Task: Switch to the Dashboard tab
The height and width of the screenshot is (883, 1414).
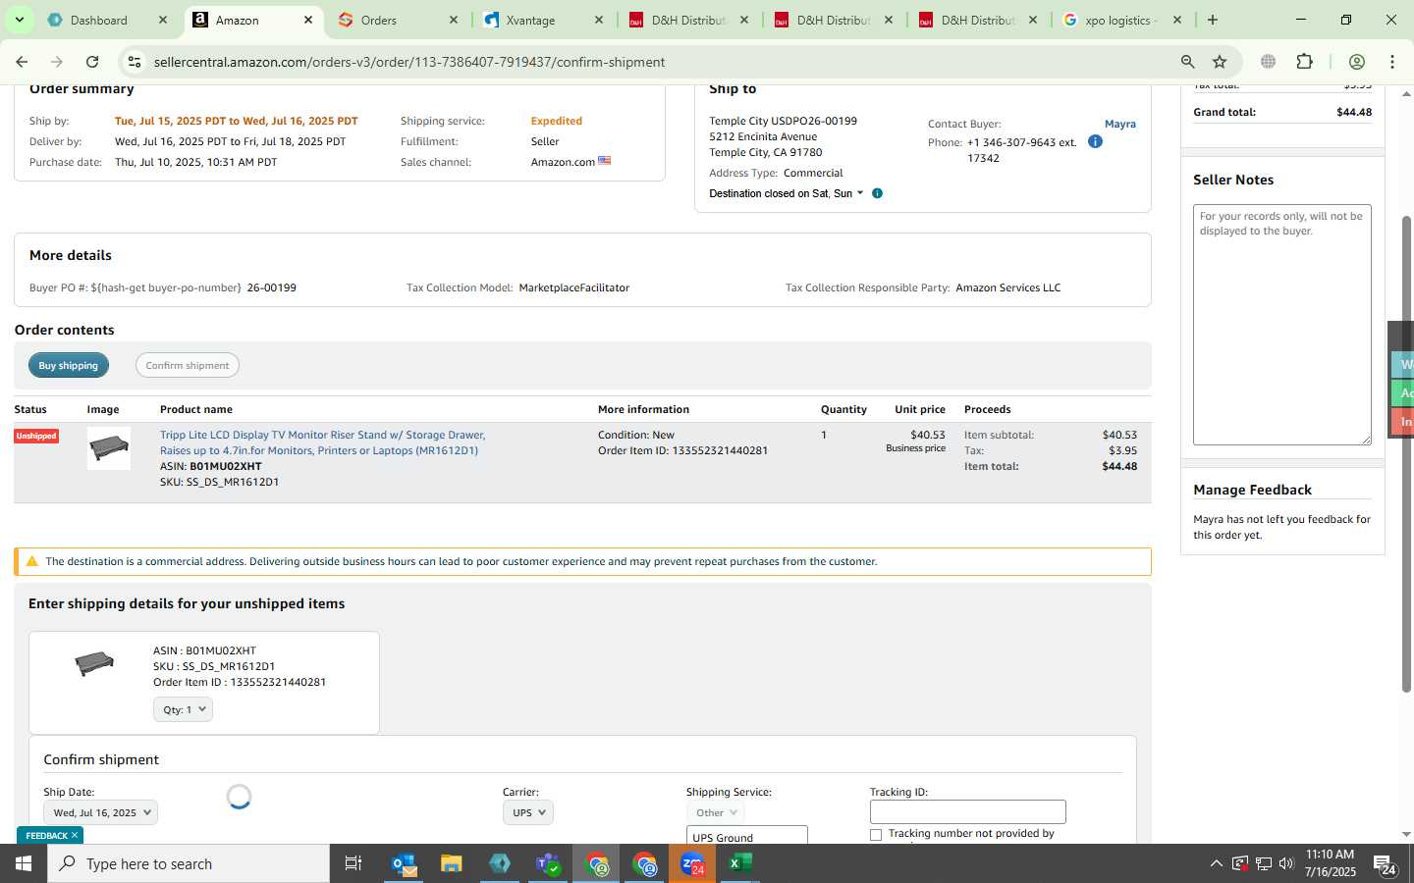Action: 99,20
